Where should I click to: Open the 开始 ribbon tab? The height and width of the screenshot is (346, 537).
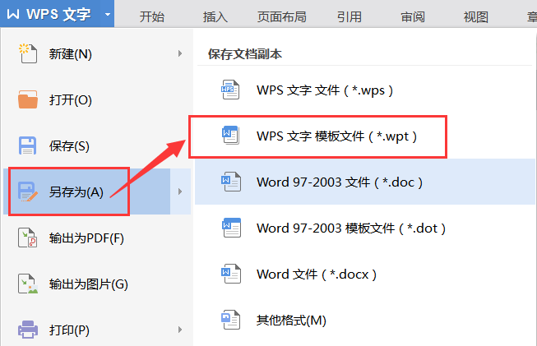point(151,16)
